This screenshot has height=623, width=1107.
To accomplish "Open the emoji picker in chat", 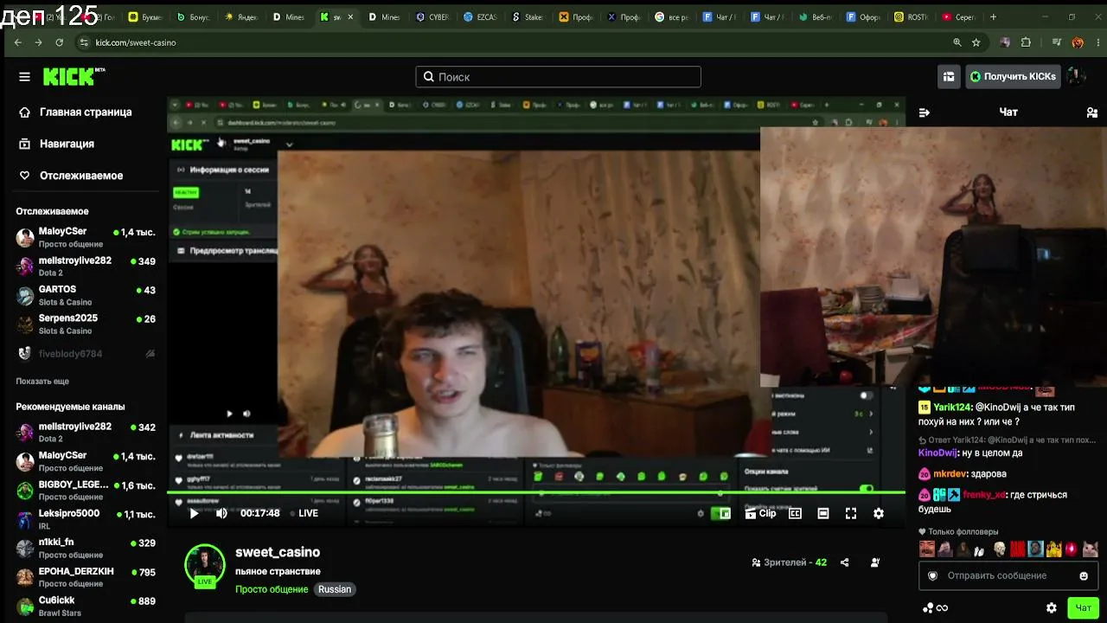I will (1084, 575).
